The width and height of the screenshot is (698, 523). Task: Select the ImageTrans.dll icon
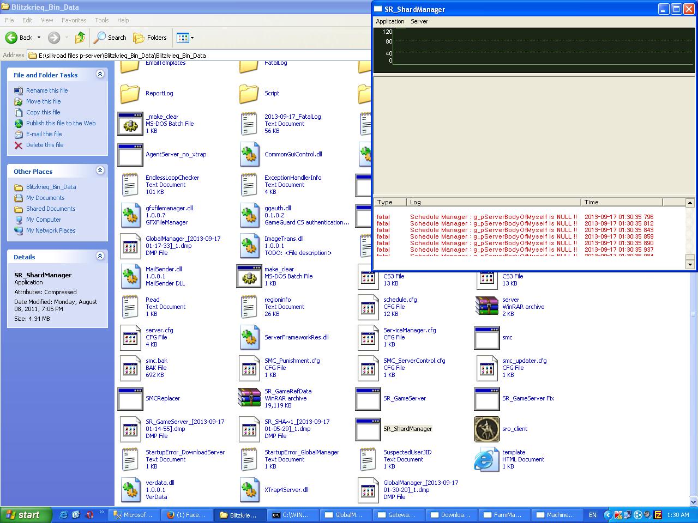[249, 246]
